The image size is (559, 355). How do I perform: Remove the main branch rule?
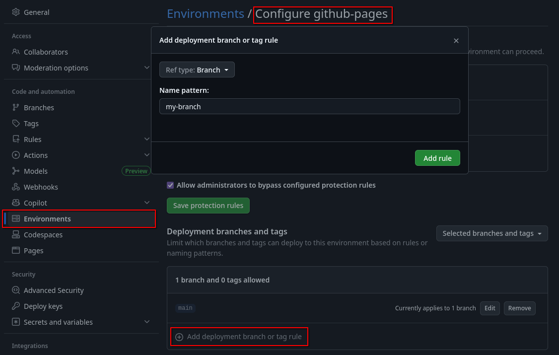click(x=519, y=308)
